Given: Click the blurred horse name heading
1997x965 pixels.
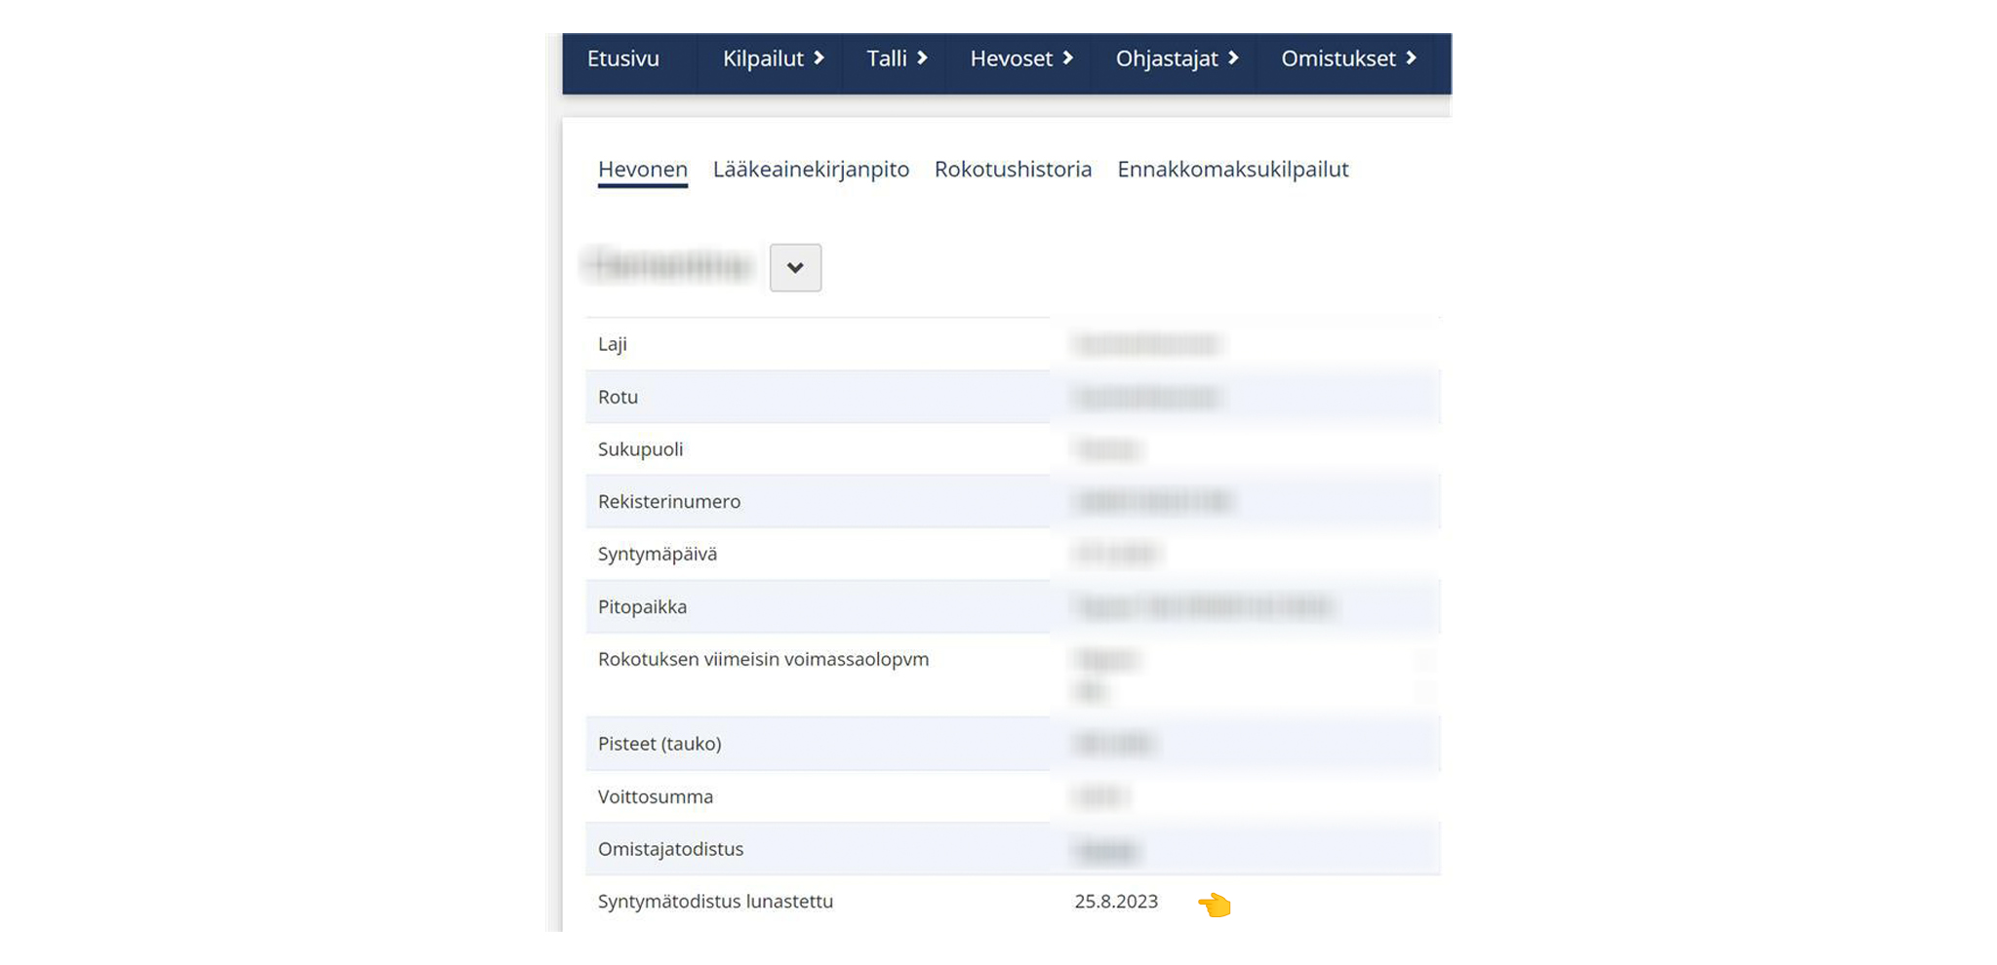Looking at the screenshot, I should pyautogui.click(x=669, y=265).
